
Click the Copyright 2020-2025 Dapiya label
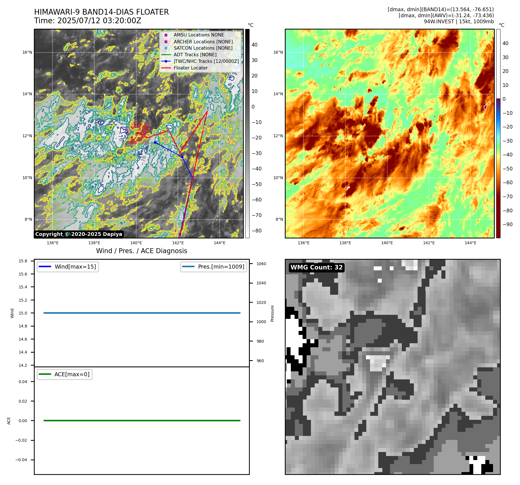pyautogui.click(x=79, y=234)
